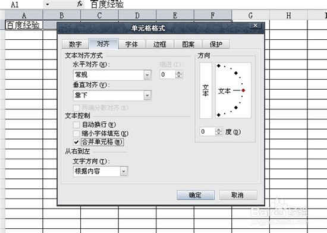Click the 取消 button
Image resolution: width=327 pixels, height=233 pixels.
pyautogui.click(x=238, y=196)
